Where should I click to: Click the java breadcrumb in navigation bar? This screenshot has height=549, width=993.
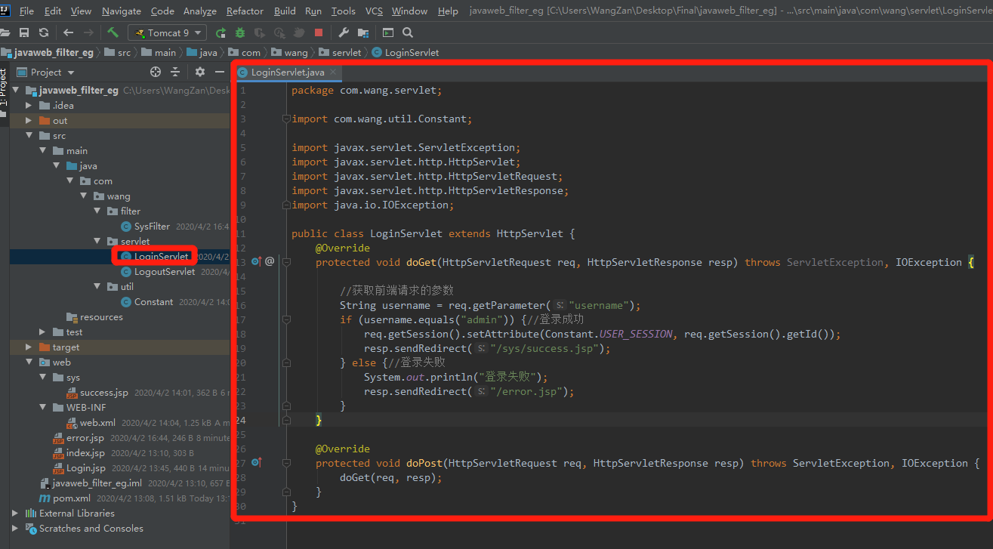click(x=202, y=52)
